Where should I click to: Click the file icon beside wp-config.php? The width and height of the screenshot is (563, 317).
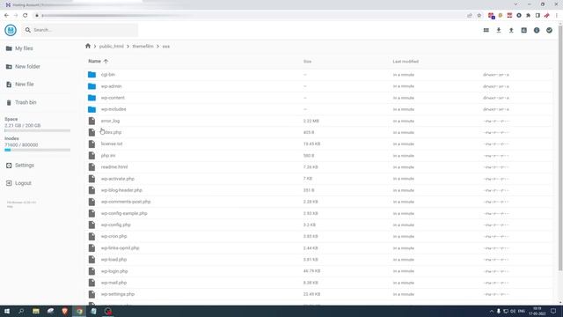click(91, 225)
